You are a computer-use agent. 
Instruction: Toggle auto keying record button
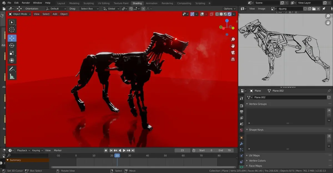106,150
